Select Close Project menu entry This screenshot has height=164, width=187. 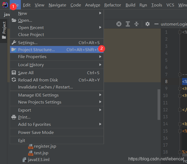[57, 35]
